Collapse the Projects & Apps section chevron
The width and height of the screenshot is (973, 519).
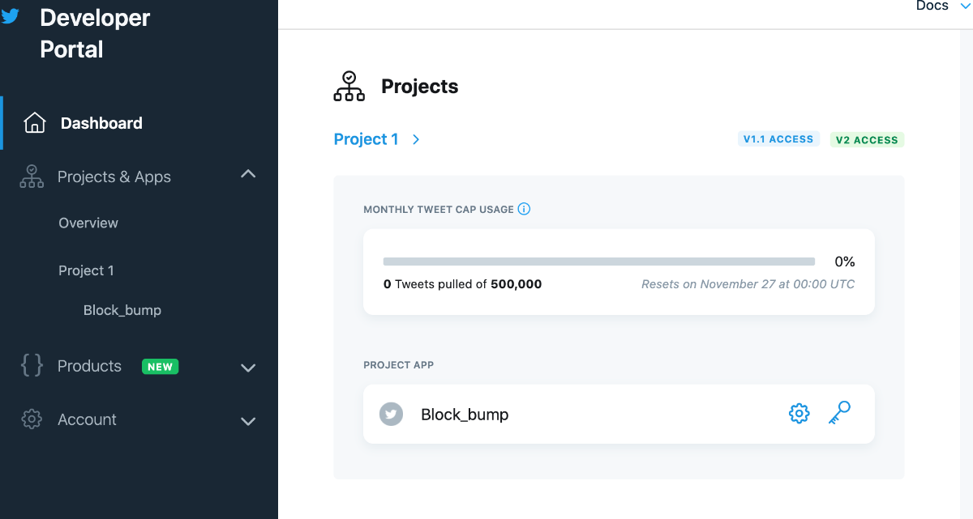pos(249,174)
